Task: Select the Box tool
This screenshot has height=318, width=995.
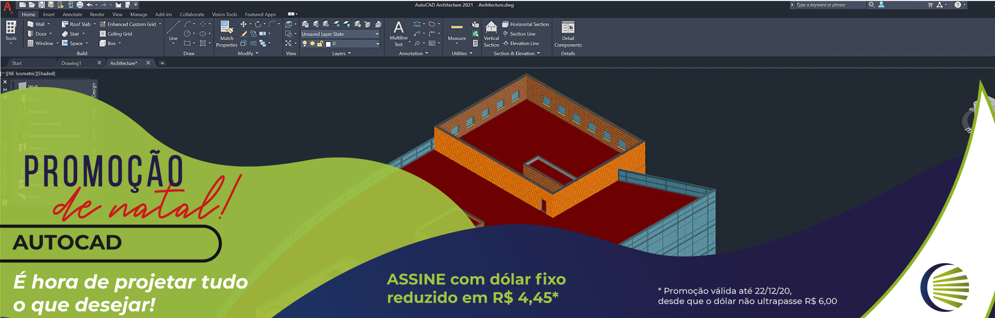Action: [x=107, y=43]
